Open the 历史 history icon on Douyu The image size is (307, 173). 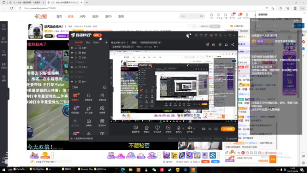pos(211,16)
